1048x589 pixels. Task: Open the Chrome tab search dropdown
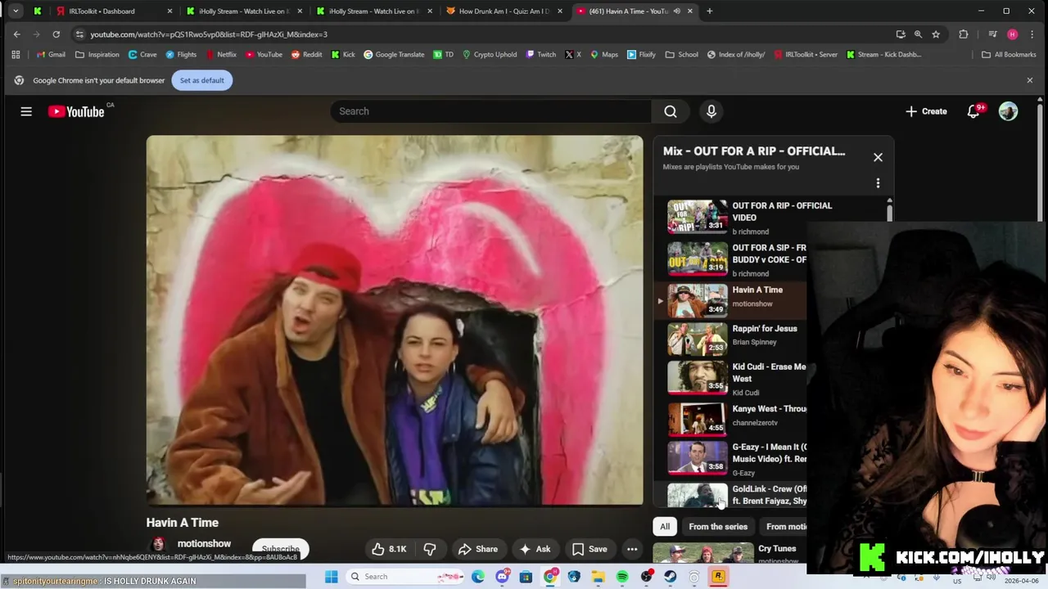16,11
